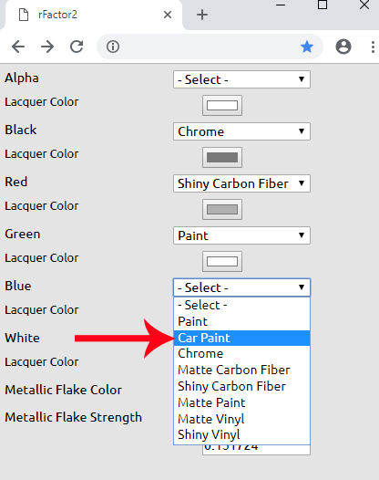Image resolution: width=379 pixels, height=480 pixels.
Task: Expand the Alpha material dropdown
Action: (x=241, y=79)
